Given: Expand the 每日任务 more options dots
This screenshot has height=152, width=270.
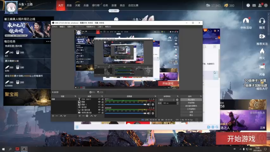Looking at the screenshot, I should tap(48, 41).
